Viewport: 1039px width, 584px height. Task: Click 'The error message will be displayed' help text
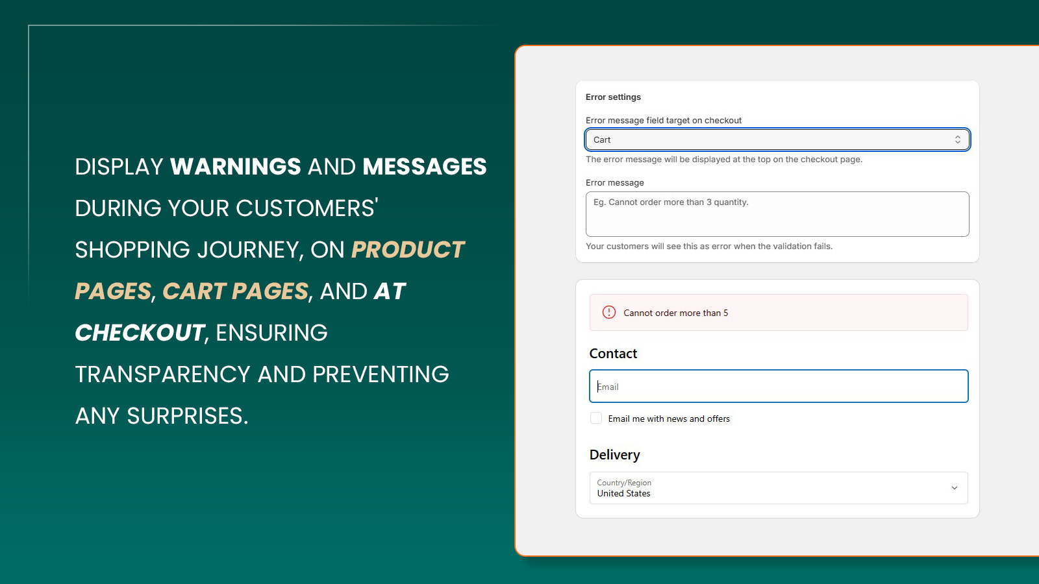point(724,159)
